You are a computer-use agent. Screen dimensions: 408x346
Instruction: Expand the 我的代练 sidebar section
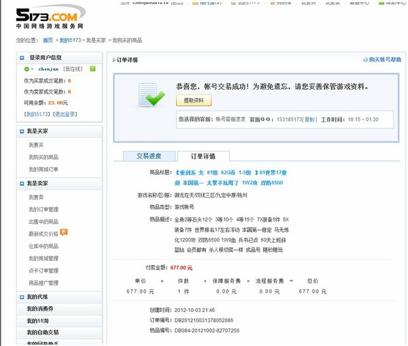click(x=22, y=297)
